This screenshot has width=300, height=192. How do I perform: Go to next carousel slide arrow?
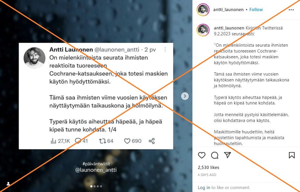click(185, 96)
